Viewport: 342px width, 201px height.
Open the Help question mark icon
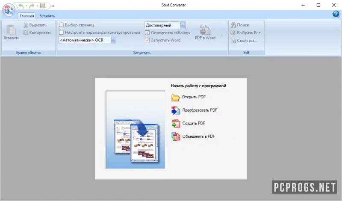point(336,14)
